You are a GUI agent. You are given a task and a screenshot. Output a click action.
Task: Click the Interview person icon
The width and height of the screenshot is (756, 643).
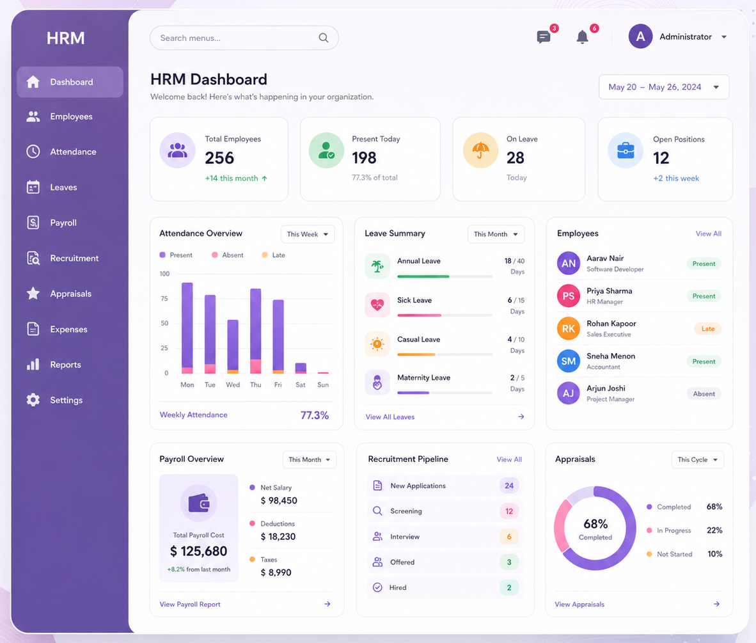point(377,536)
